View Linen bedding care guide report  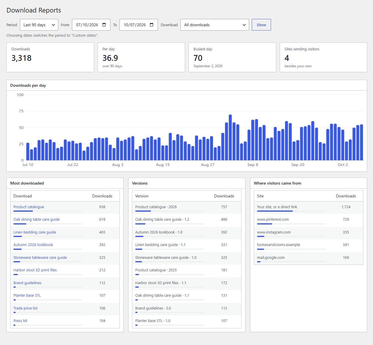35,232
